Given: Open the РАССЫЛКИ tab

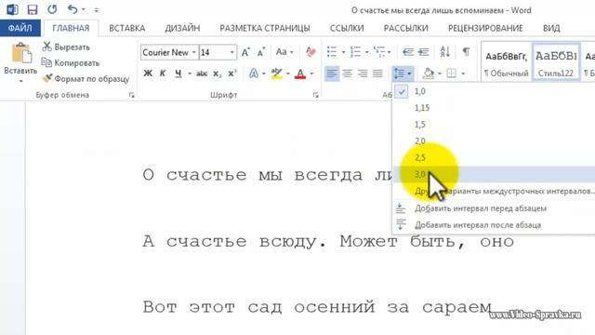Looking at the screenshot, I should (406, 28).
